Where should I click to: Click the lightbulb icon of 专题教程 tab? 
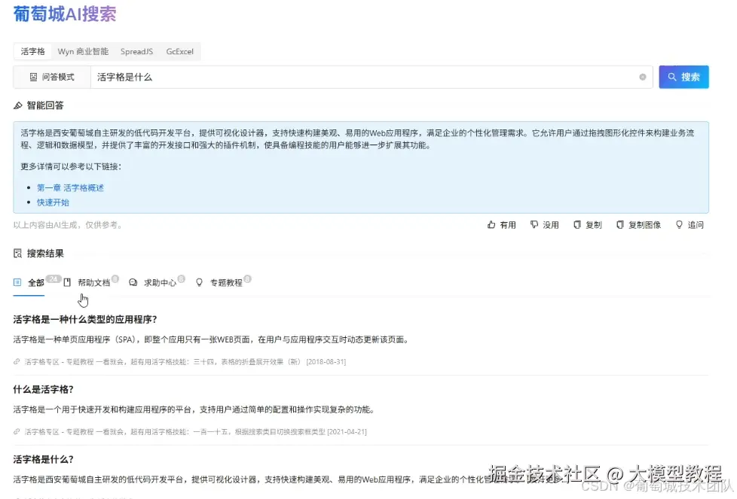click(x=199, y=282)
